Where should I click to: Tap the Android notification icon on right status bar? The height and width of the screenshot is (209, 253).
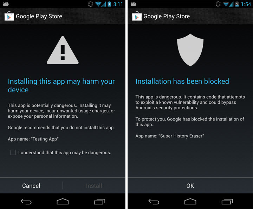point(134,4)
